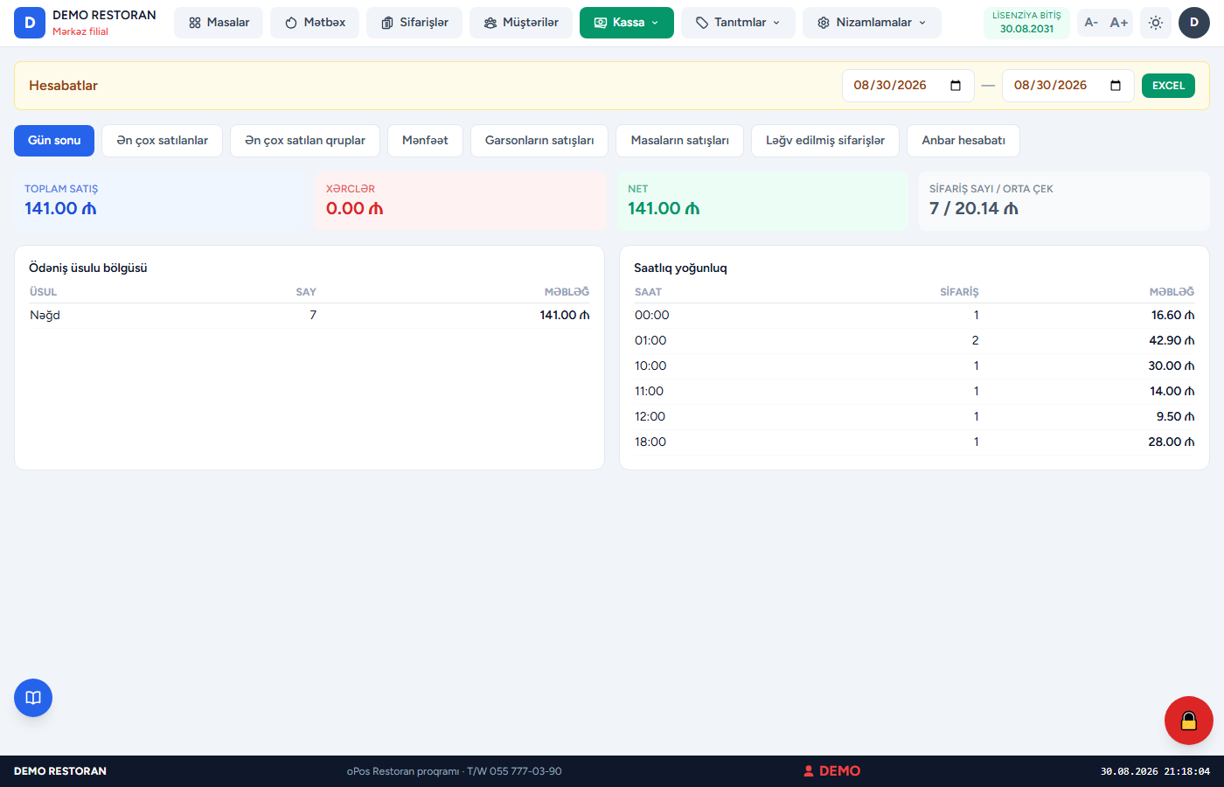Open the Anbar hesabatı tab
This screenshot has width=1224, height=787.
click(963, 141)
